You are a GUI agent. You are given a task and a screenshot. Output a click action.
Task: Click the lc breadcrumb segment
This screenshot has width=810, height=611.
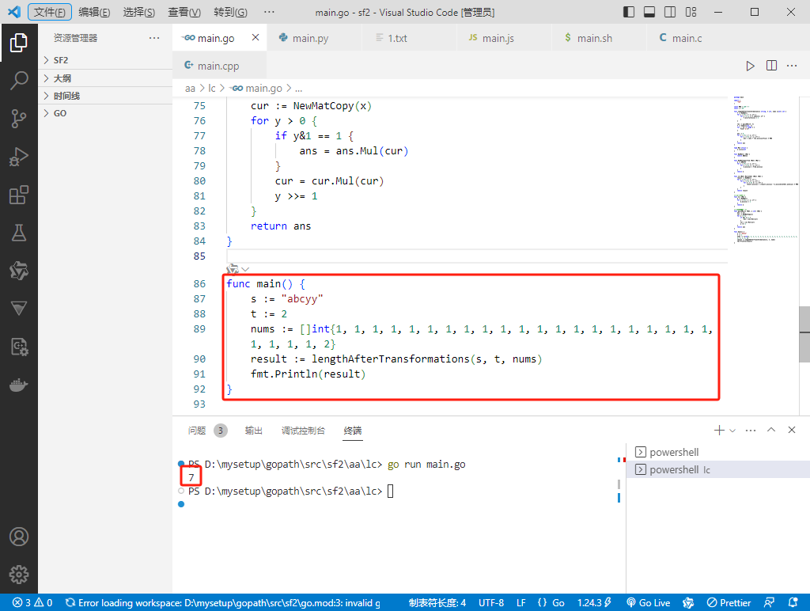click(212, 89)
